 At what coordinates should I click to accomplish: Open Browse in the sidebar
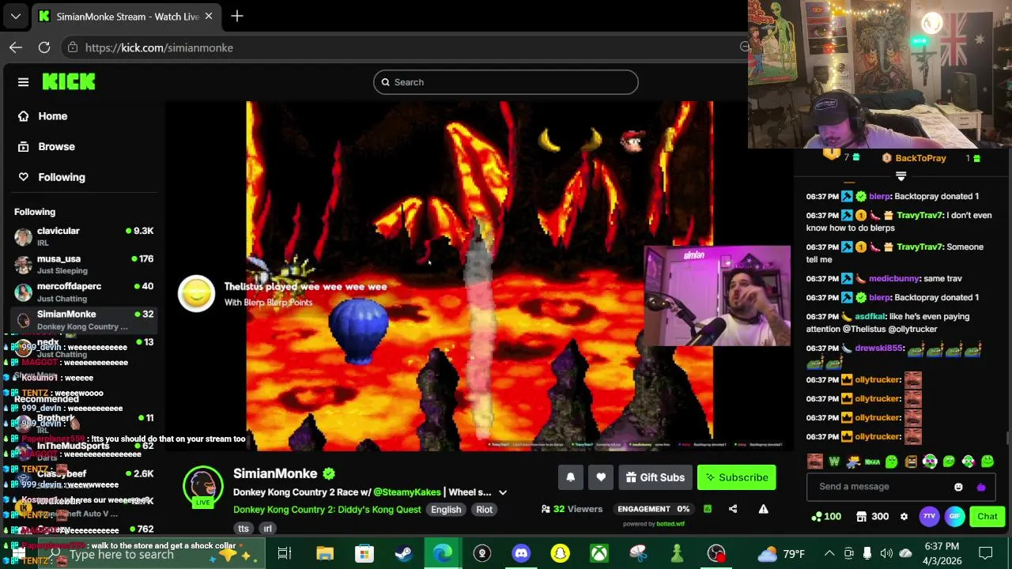56,146
